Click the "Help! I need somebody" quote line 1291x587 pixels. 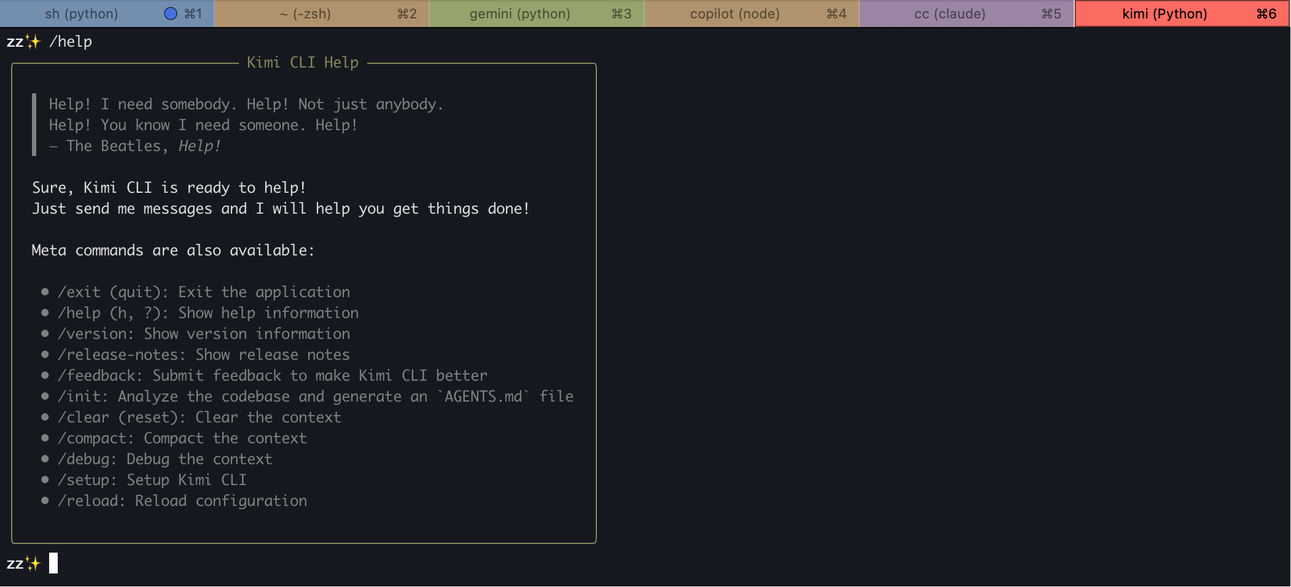pyautogui.click(x=246, y=104)
